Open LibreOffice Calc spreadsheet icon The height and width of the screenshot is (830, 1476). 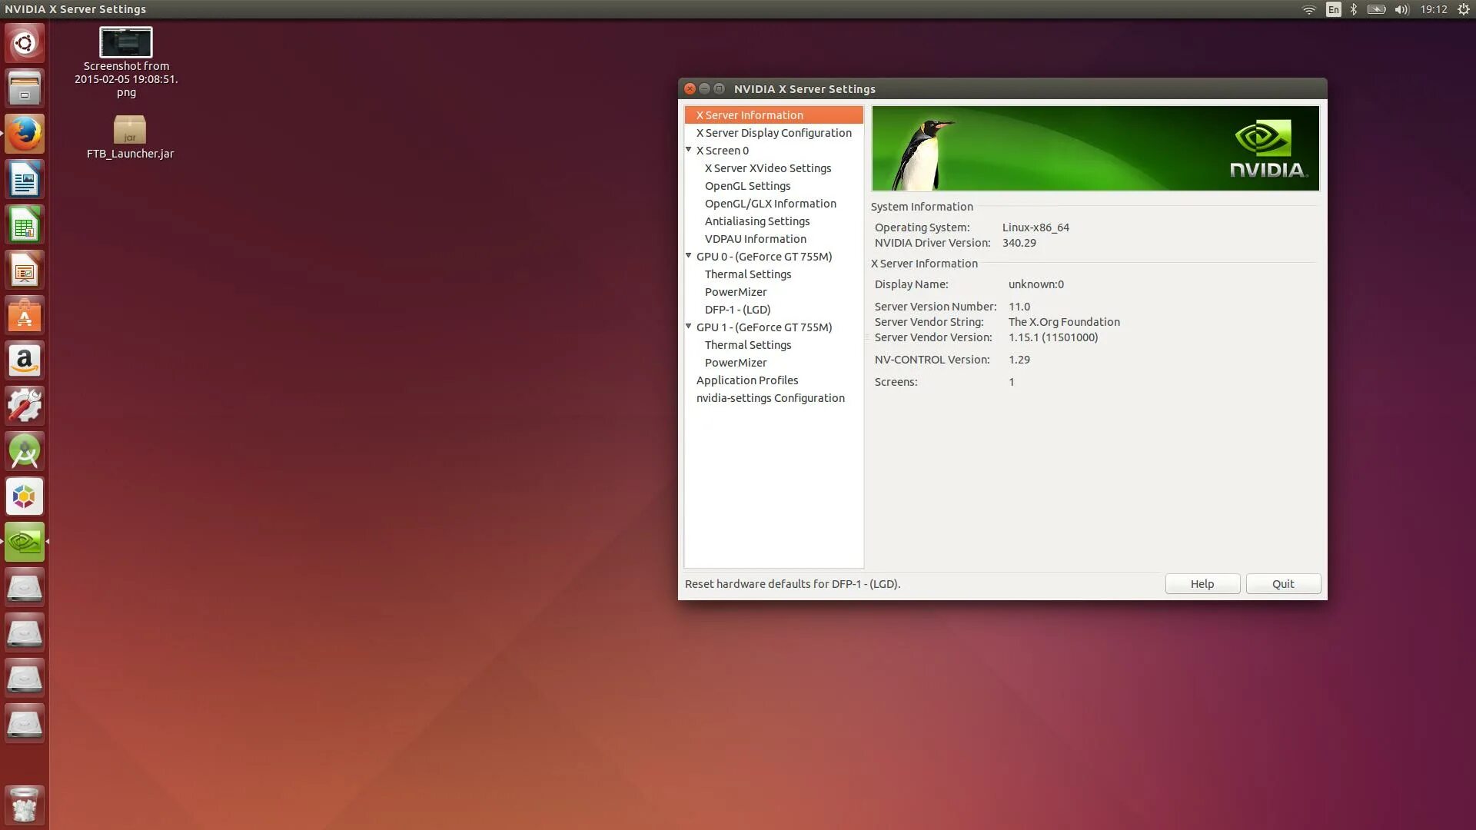(25, 224)
